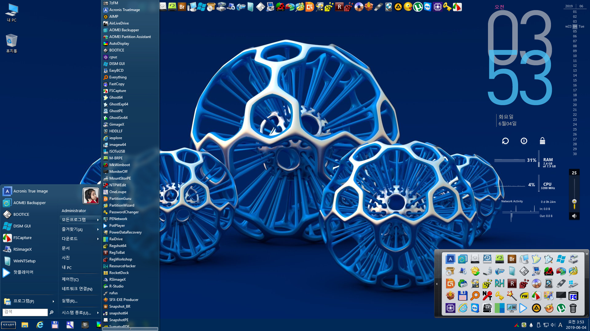
Task: Launch rufus from the programs list
Action: click(113, 293)
